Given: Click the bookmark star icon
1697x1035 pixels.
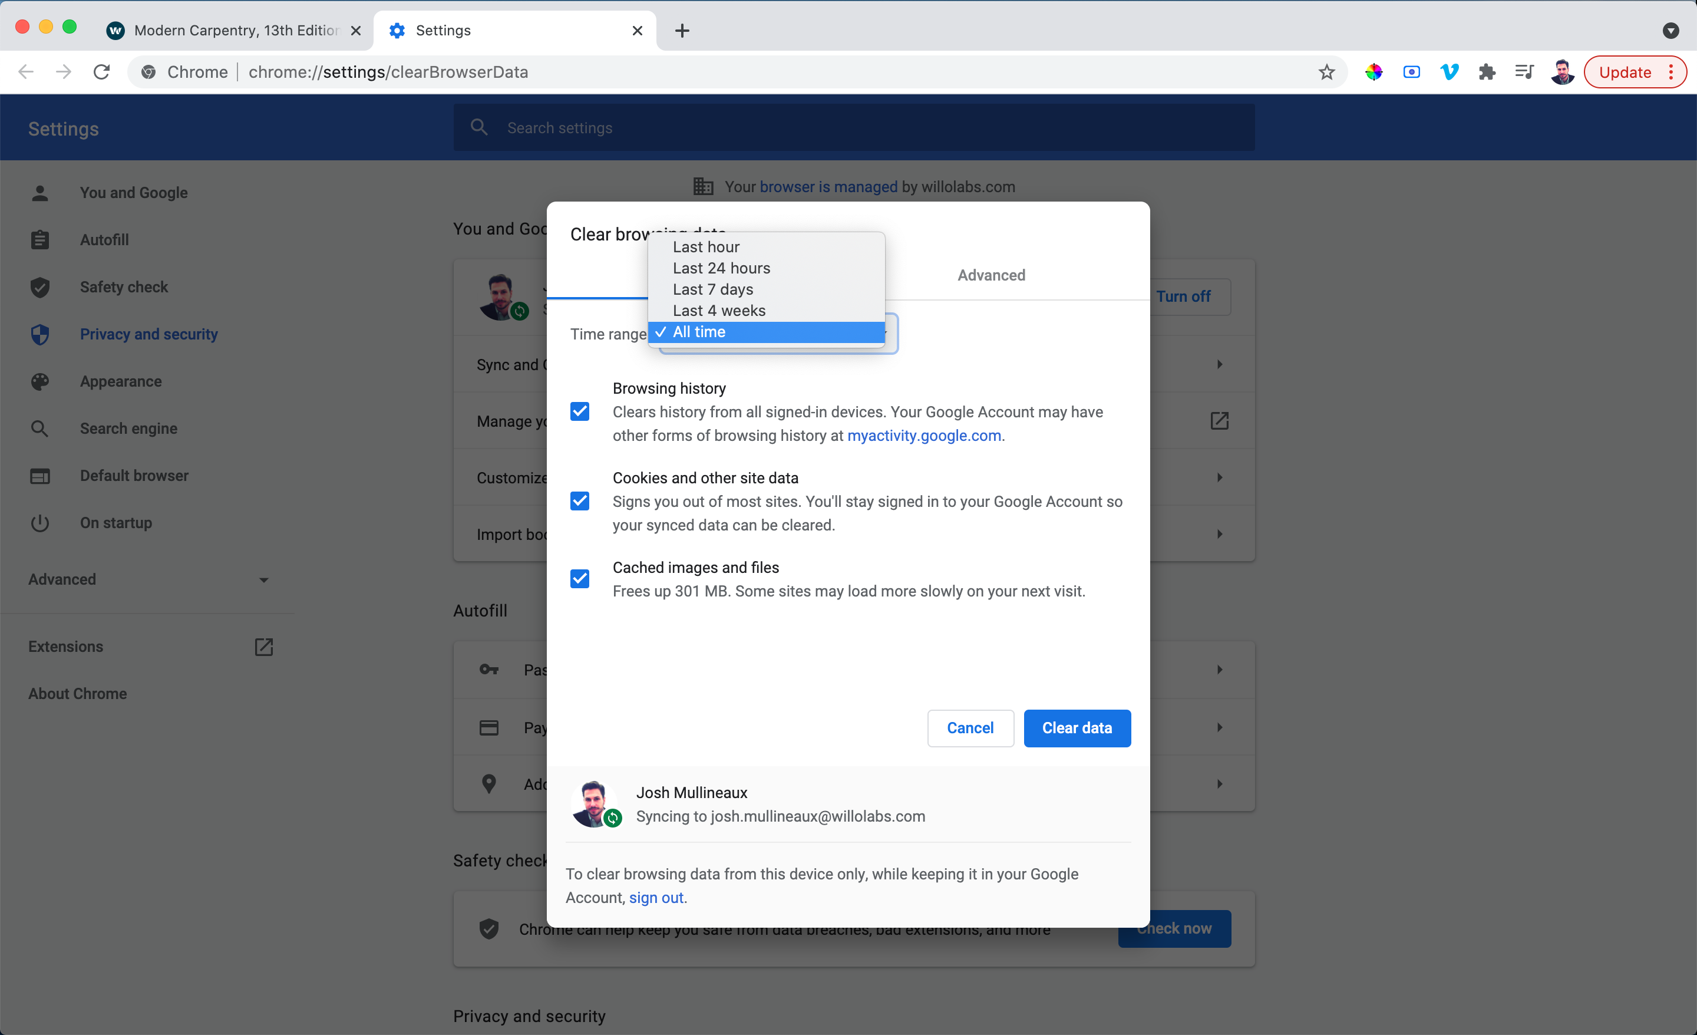Looking at the screenshot, I should tap(1326, 72).
